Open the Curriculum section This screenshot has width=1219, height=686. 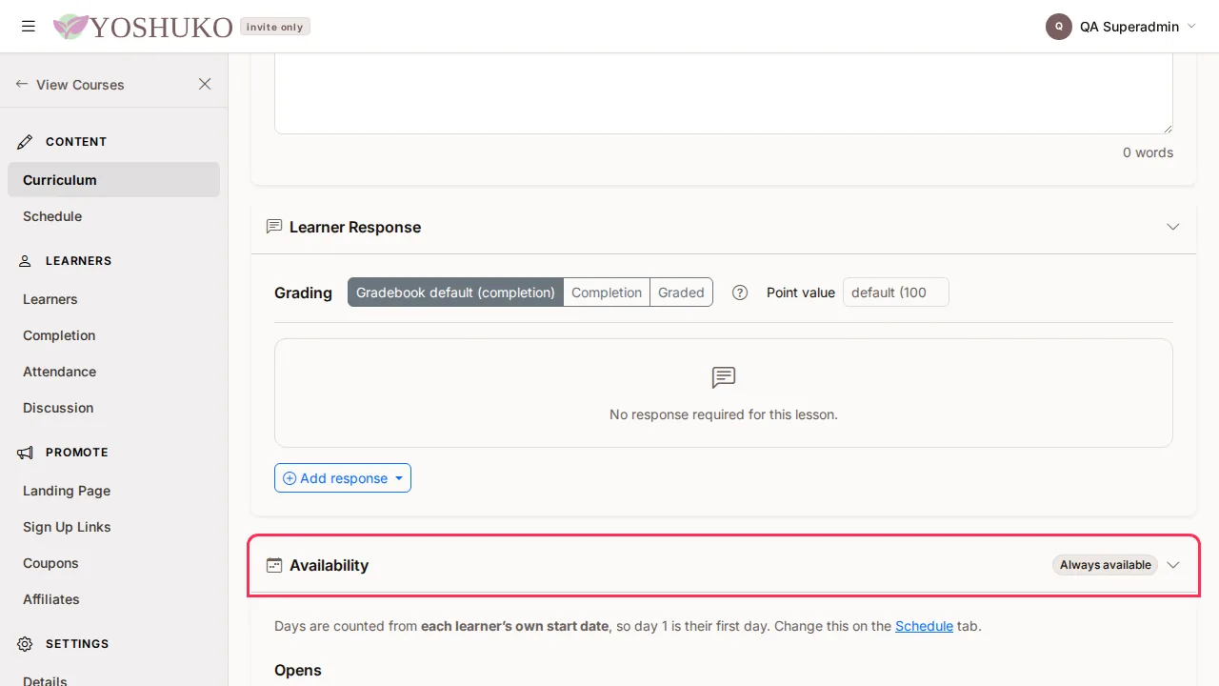coord(113,180)
